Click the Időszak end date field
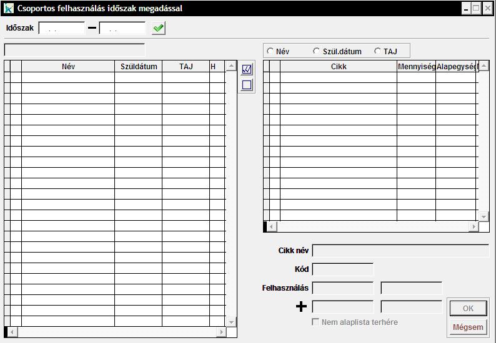The width and height of the screenshot is (496, 343). coord(122,28)
